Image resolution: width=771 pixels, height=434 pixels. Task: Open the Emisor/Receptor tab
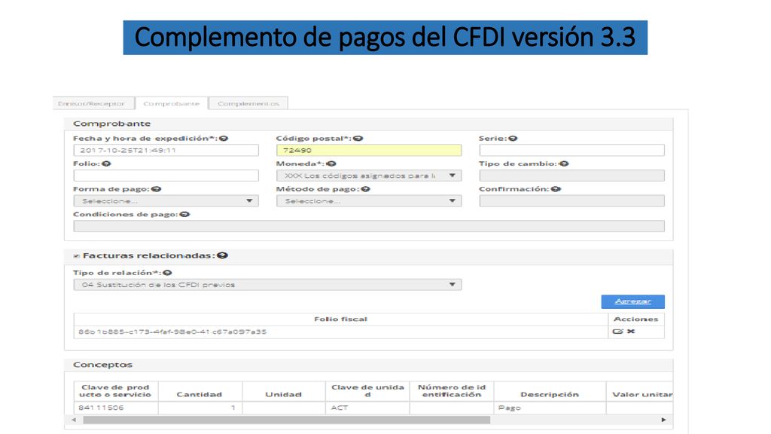pos(93,103)
